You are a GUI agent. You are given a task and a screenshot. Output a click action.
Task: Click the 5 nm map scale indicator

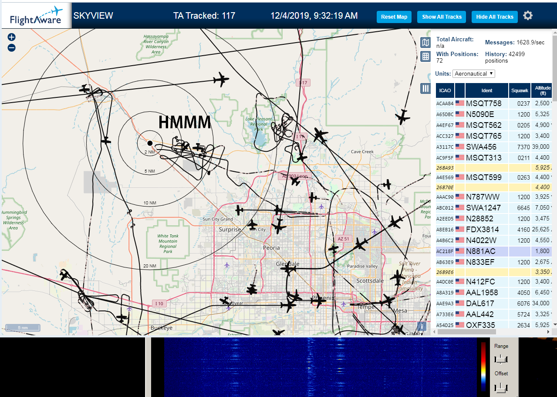coord(22,327)
